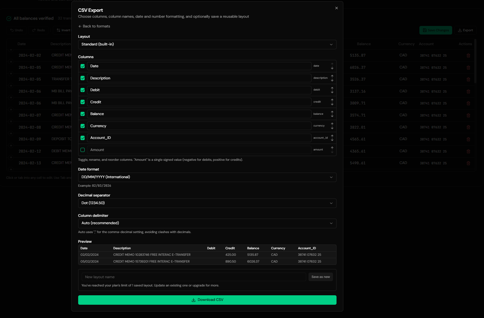Move the Debit column up
This screenshot has height=318, width=484.
pyautogui.click(x=332, y=88)
